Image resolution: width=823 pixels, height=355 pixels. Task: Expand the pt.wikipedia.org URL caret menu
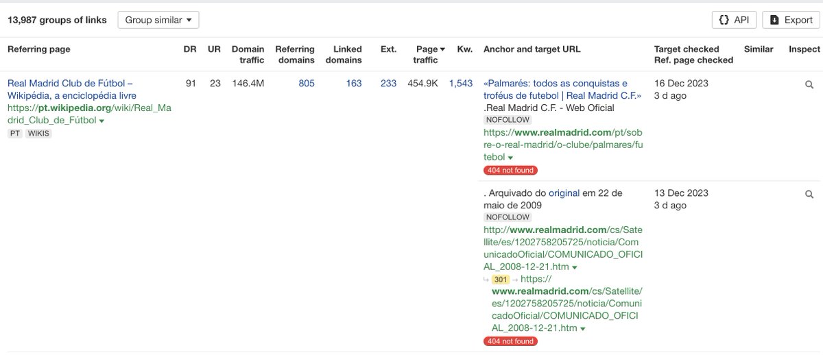[x=102, y=121]
